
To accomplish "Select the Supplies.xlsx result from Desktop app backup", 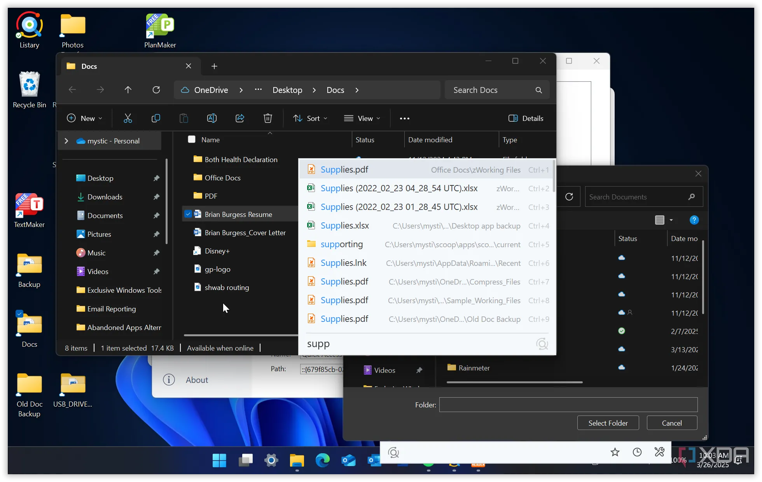I will 426,225.
